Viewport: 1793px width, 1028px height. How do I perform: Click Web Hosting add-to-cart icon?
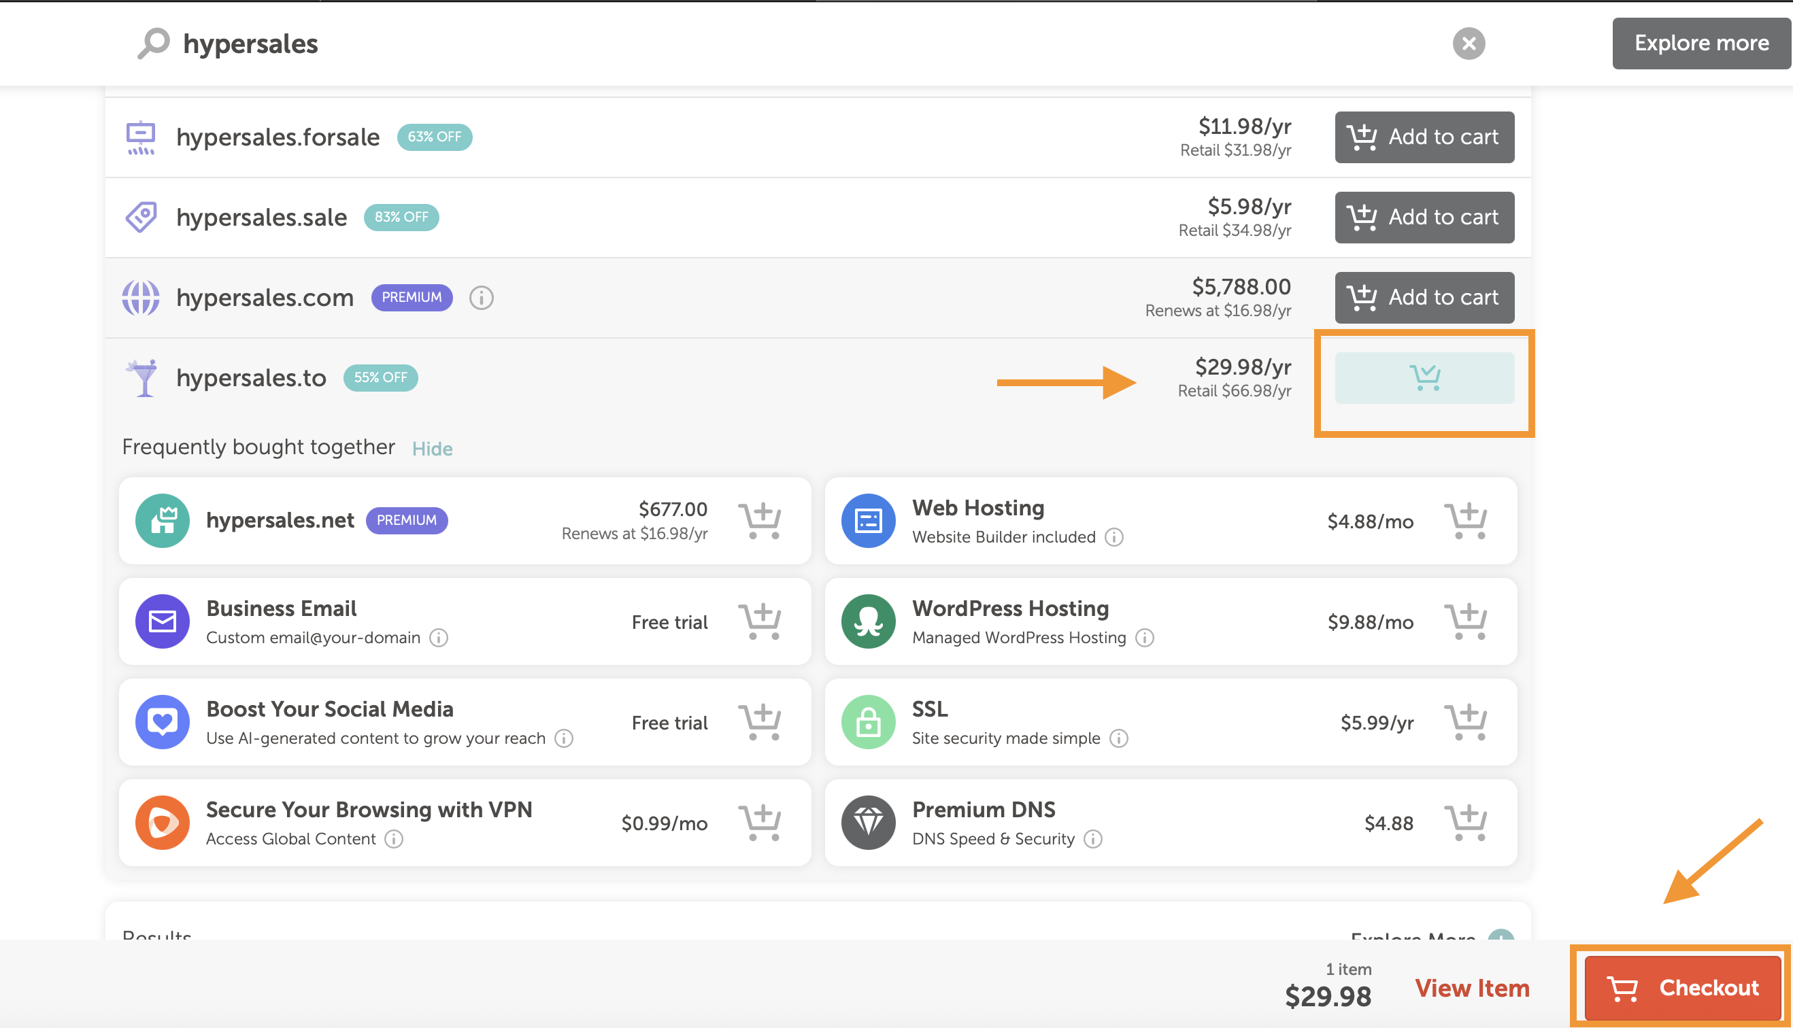1465,521
